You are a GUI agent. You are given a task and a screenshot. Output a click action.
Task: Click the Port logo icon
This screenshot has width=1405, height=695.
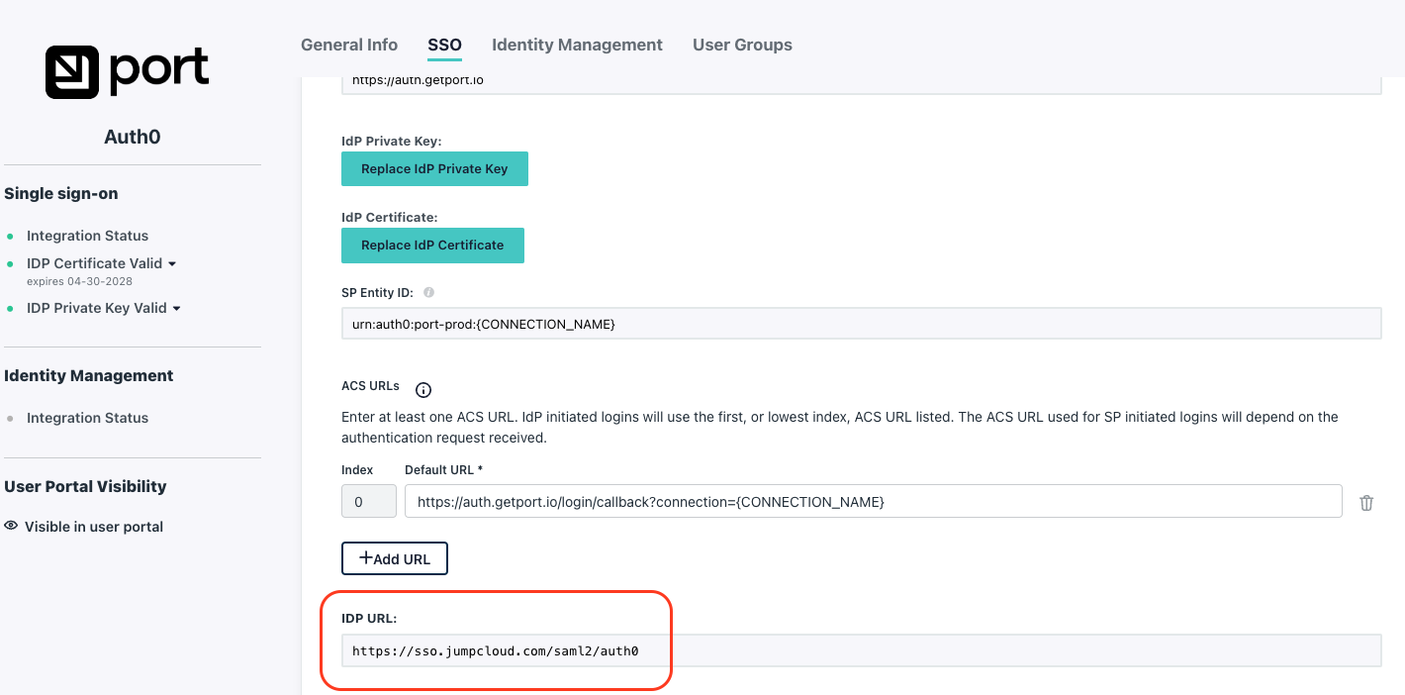(72, 71)
